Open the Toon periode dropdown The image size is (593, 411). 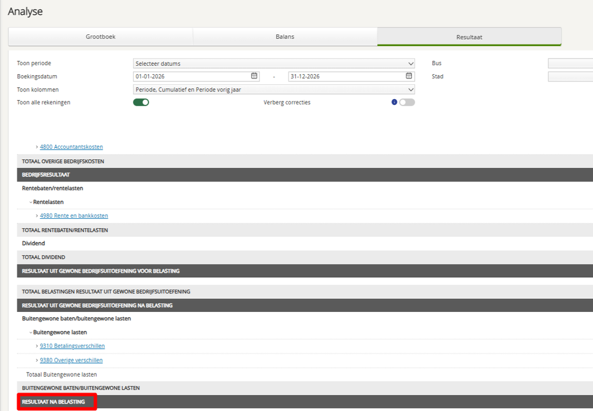pyautogui.click(x=274, y=63)
